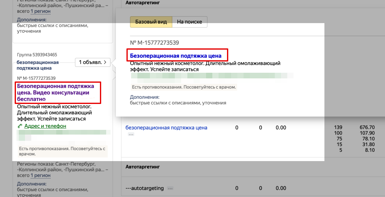Screen dimensions: 385x197
Task: Select group name безоперационная подтяжка цена
Action: (37, 65)
